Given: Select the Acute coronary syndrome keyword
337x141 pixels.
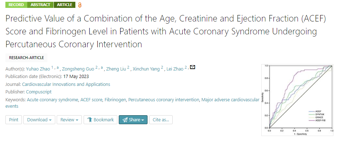Looking at the screenshot, I should 52,99.
